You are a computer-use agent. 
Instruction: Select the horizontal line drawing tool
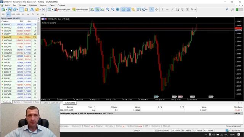(167, 10)
